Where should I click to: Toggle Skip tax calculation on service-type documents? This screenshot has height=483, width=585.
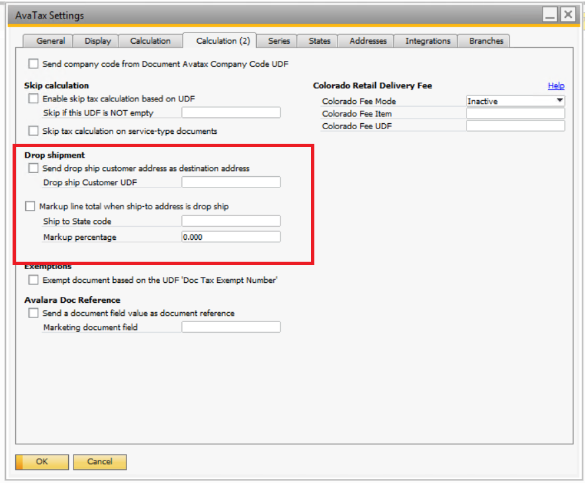coord(34,131)
